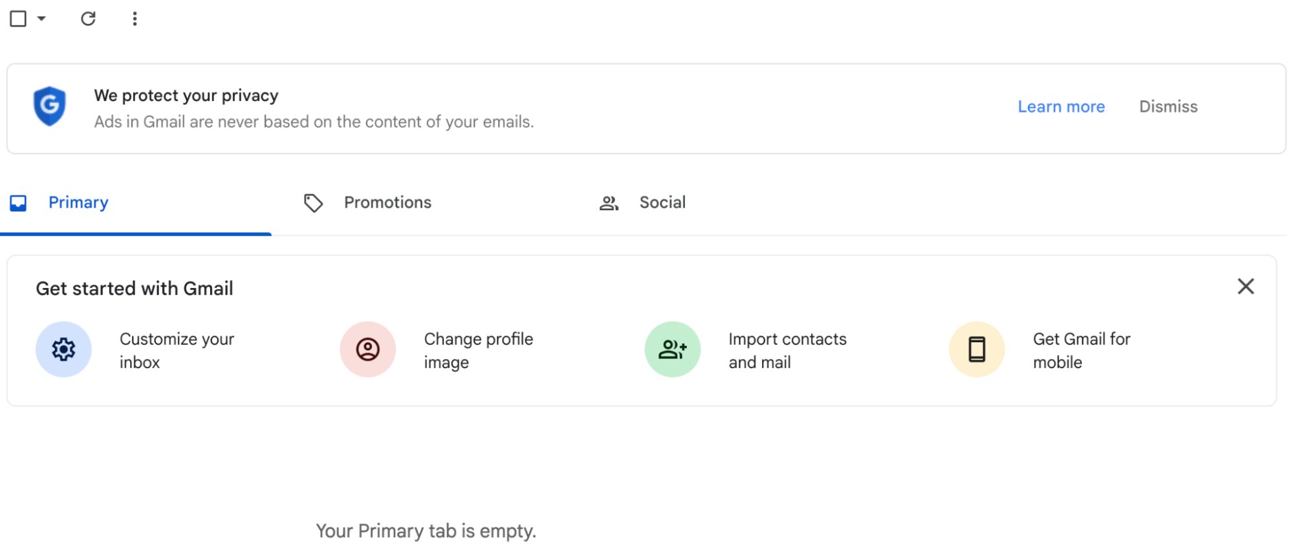
Task: Dismiss the privacy notice
Action: 1168,106
